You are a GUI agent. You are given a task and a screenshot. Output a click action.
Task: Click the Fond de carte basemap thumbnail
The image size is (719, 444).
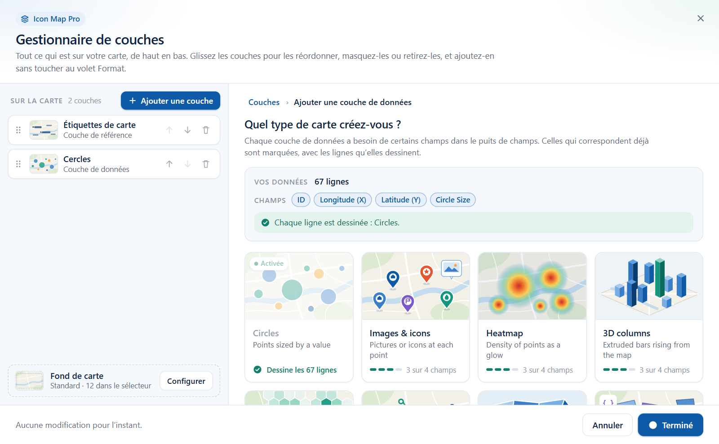coord(29,381)
